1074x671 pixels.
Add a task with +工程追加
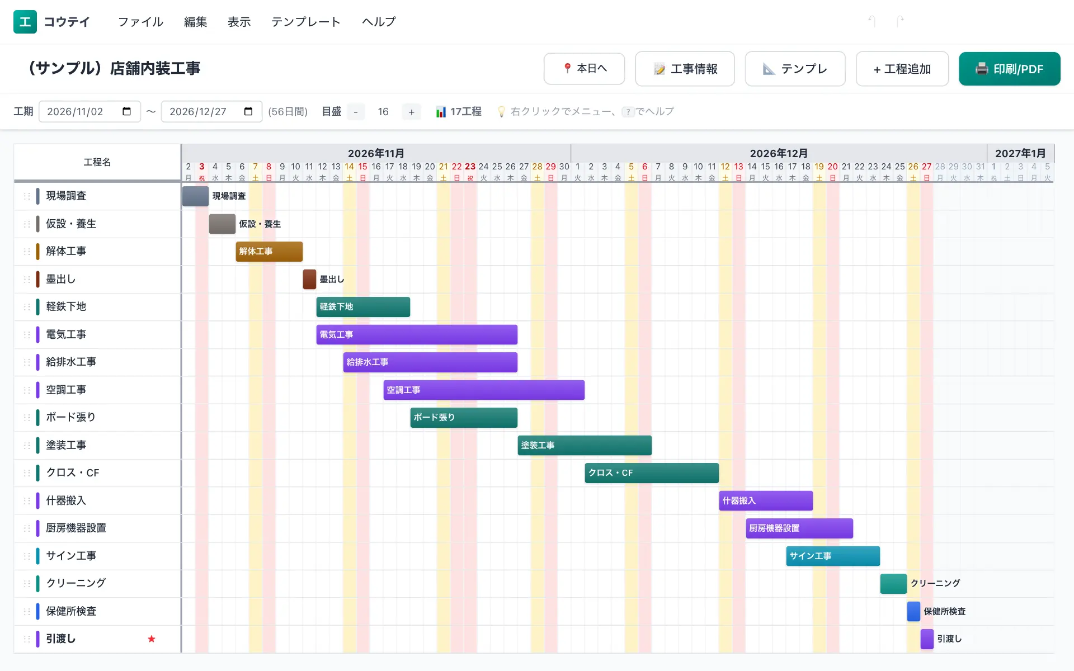point(902,69)
